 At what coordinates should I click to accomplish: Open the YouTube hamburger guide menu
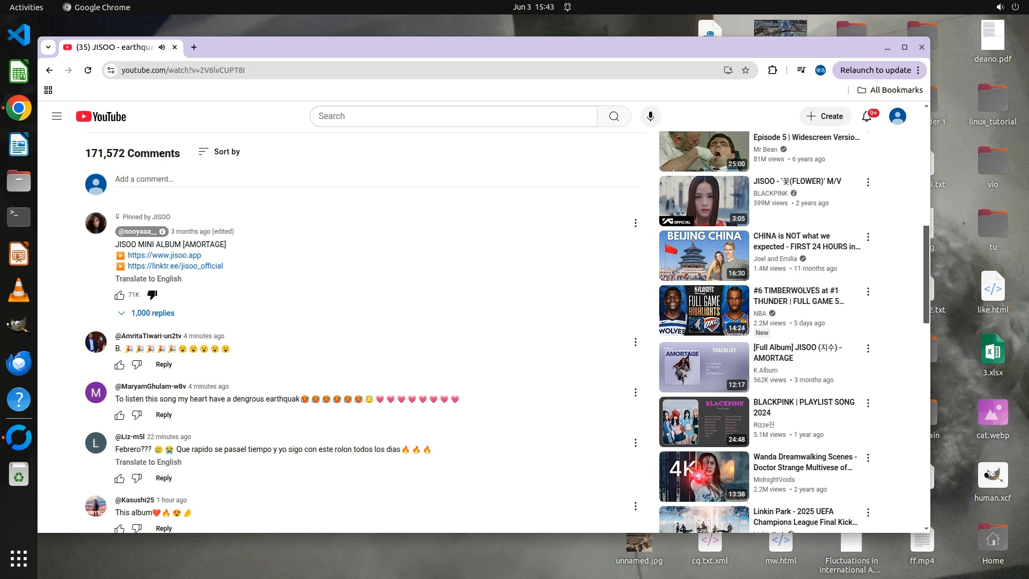pyautogui.click(x=57, y=116)
